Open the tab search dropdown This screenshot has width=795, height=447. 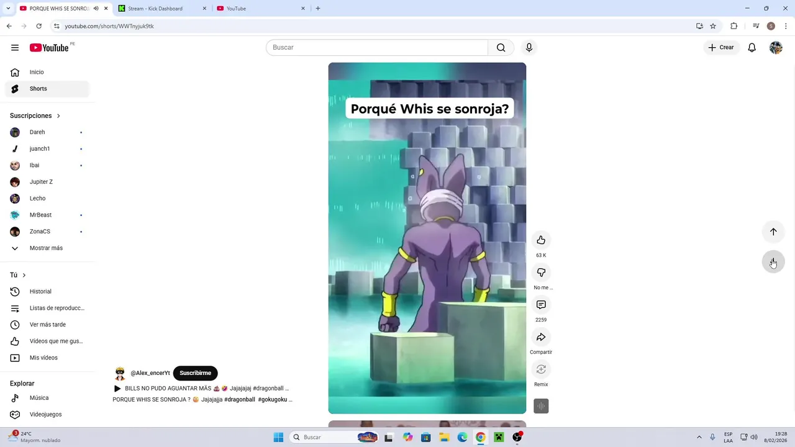pyautogui.click(x=8, y=9)
